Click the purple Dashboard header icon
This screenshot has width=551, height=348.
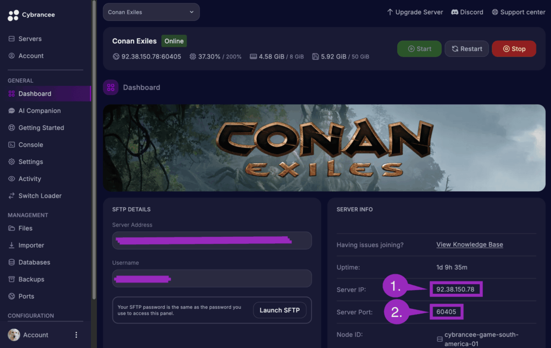[111, 88]
